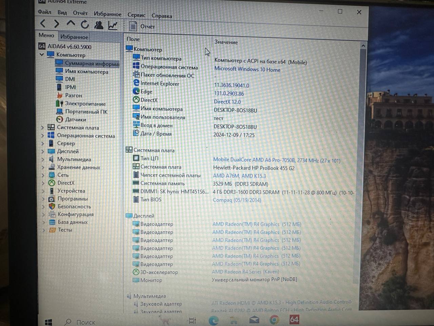This screenshot has width=434, height=326.
Task: Select Суммарная информация in tree
Action: pyautogui.click(x=87, y=64)
